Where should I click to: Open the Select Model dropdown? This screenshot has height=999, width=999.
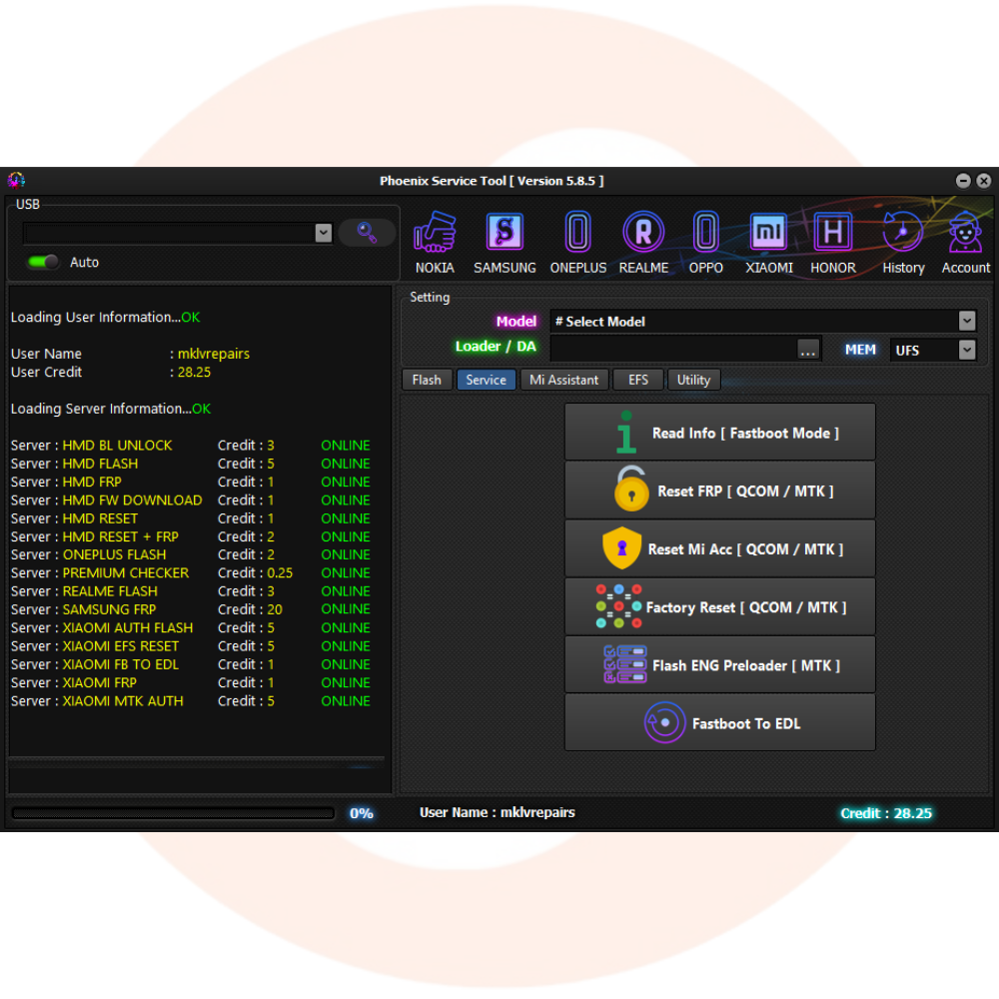pyautogui.click(x=966, y=321)
